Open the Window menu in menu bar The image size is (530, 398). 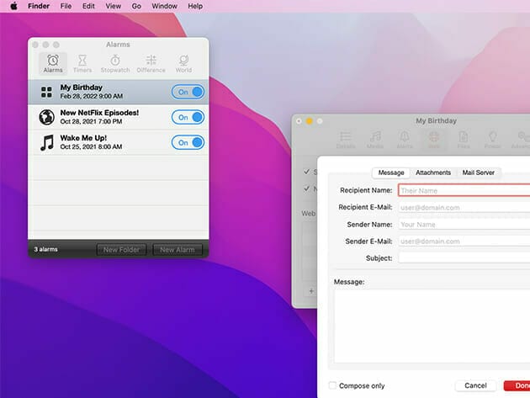click(164, 6)
